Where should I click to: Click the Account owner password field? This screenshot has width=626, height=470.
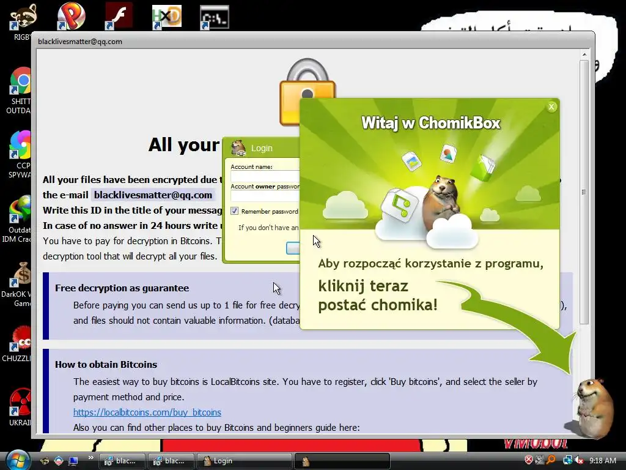265,196
